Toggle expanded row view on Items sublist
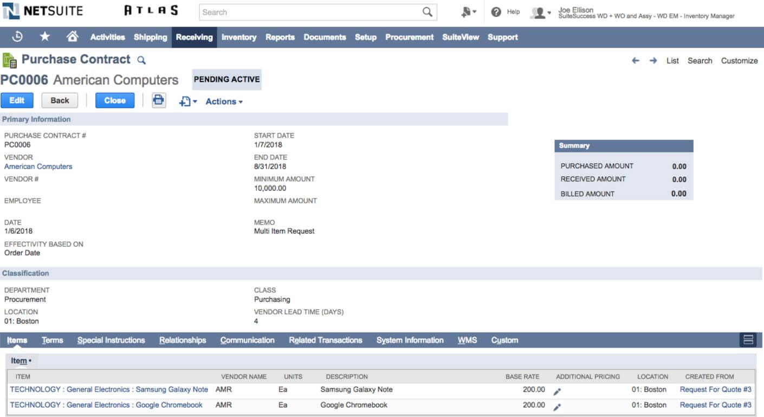The height and width of the screenshot is (417, 764). coord(748,340)
